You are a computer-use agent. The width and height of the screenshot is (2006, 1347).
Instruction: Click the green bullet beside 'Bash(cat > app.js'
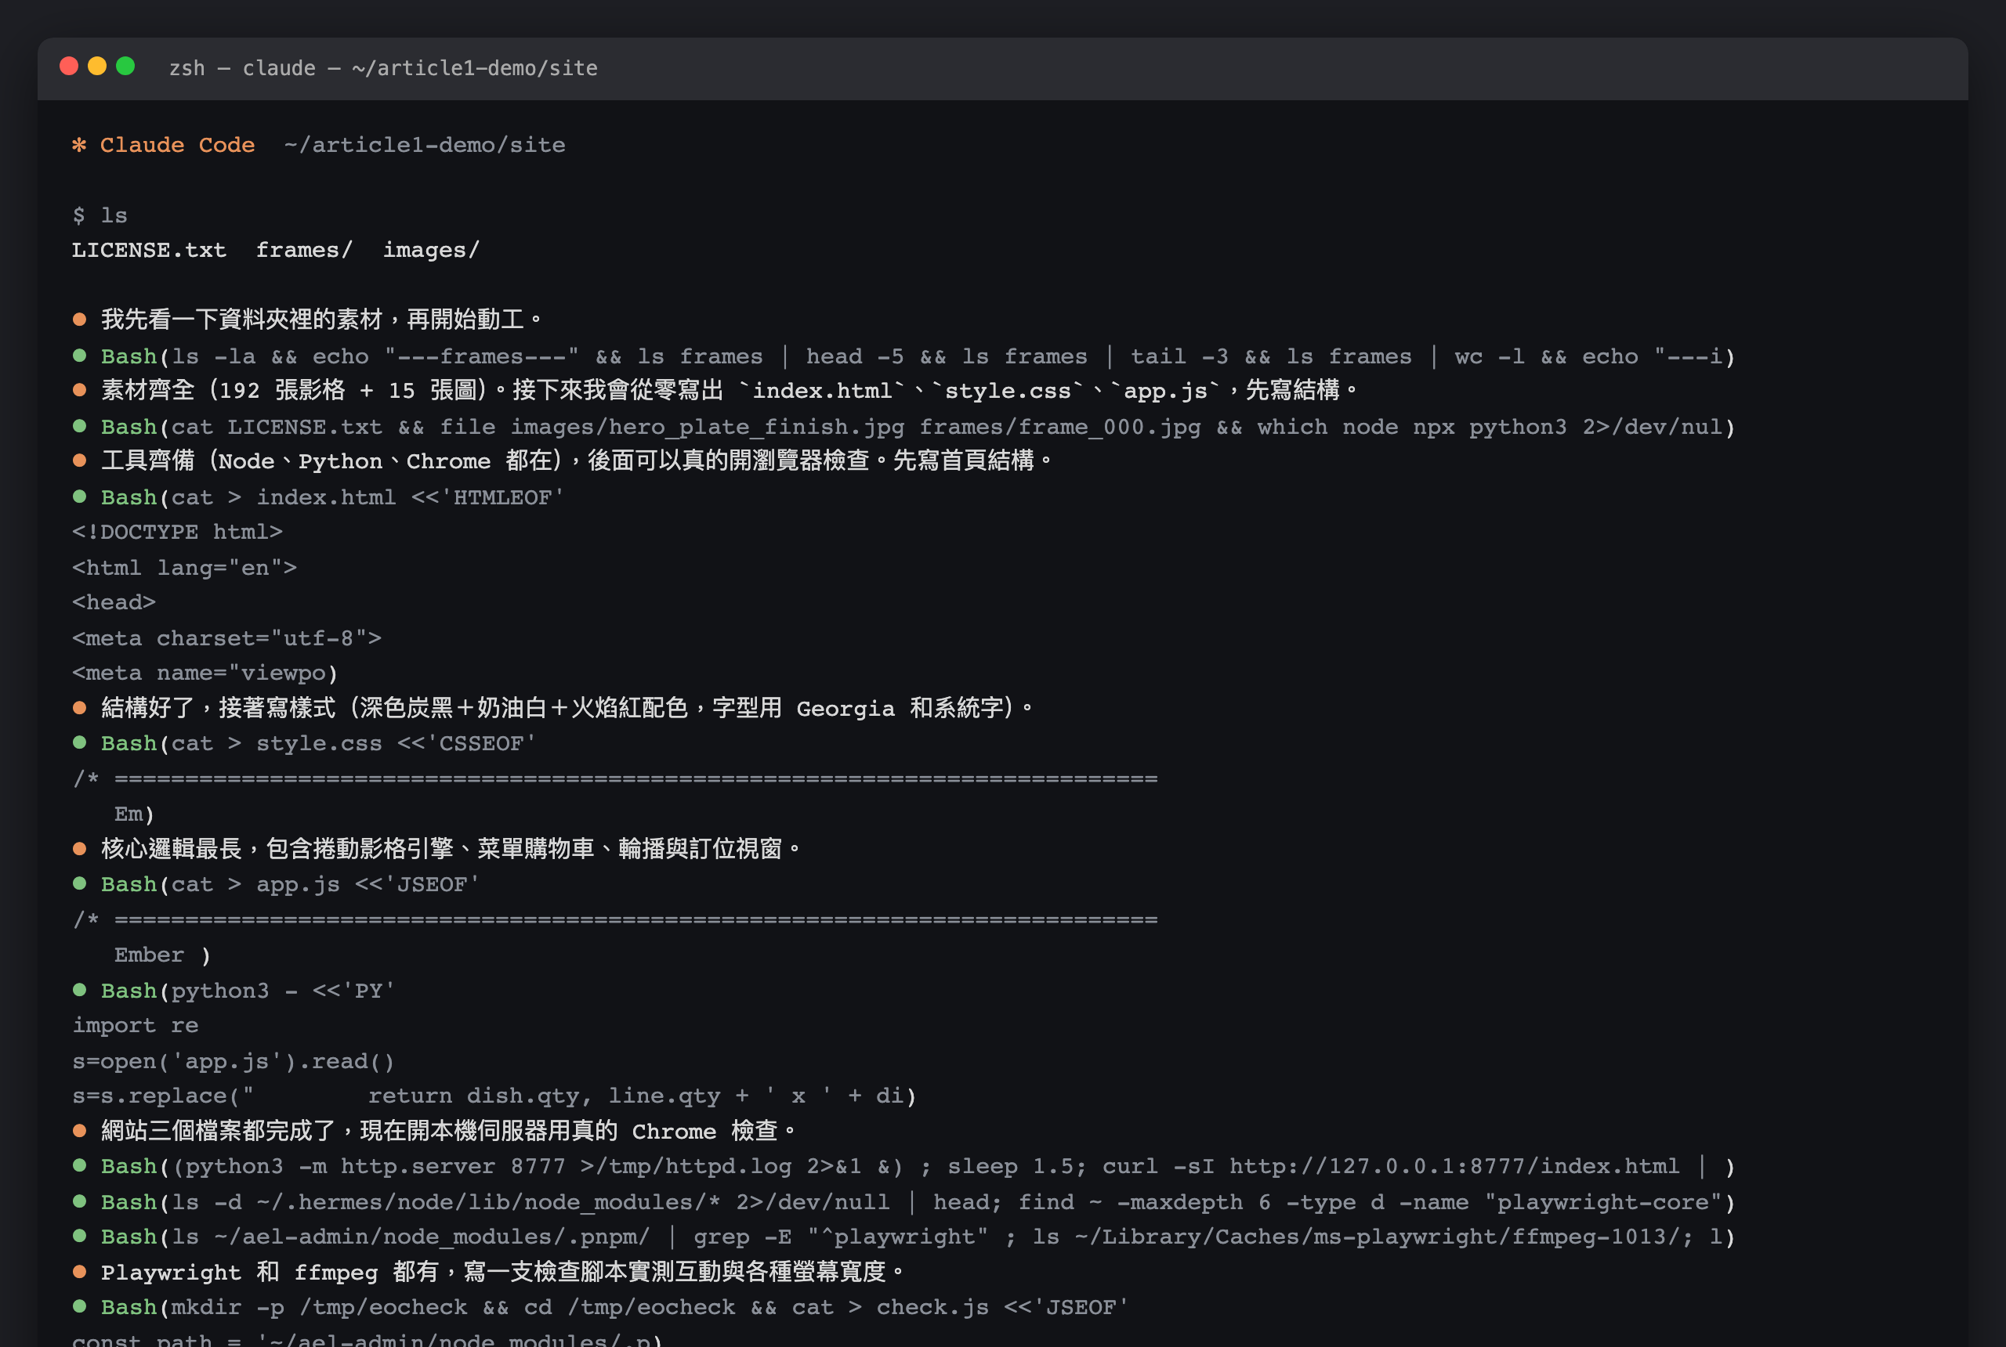[80, 883]
